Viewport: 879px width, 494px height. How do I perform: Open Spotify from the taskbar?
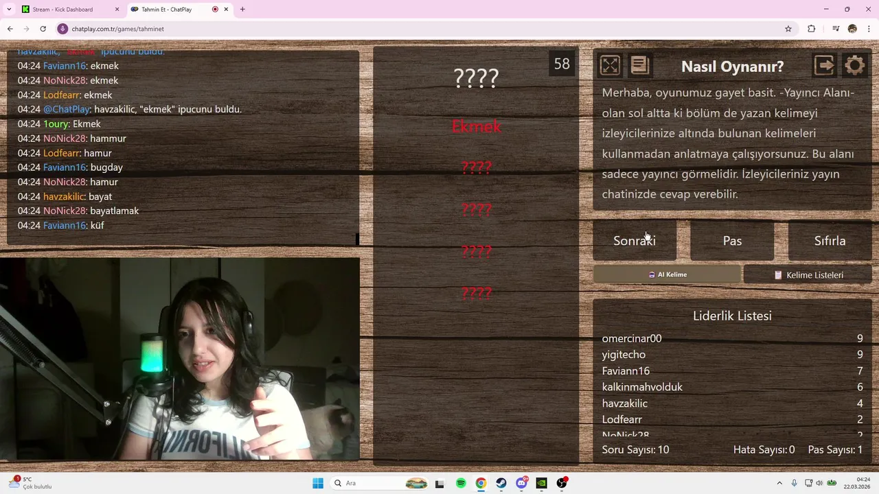tap(461, 483)
